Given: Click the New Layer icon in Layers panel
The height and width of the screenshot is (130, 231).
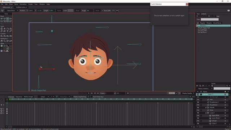Looking at the screenshot, I should click(197, 86).
